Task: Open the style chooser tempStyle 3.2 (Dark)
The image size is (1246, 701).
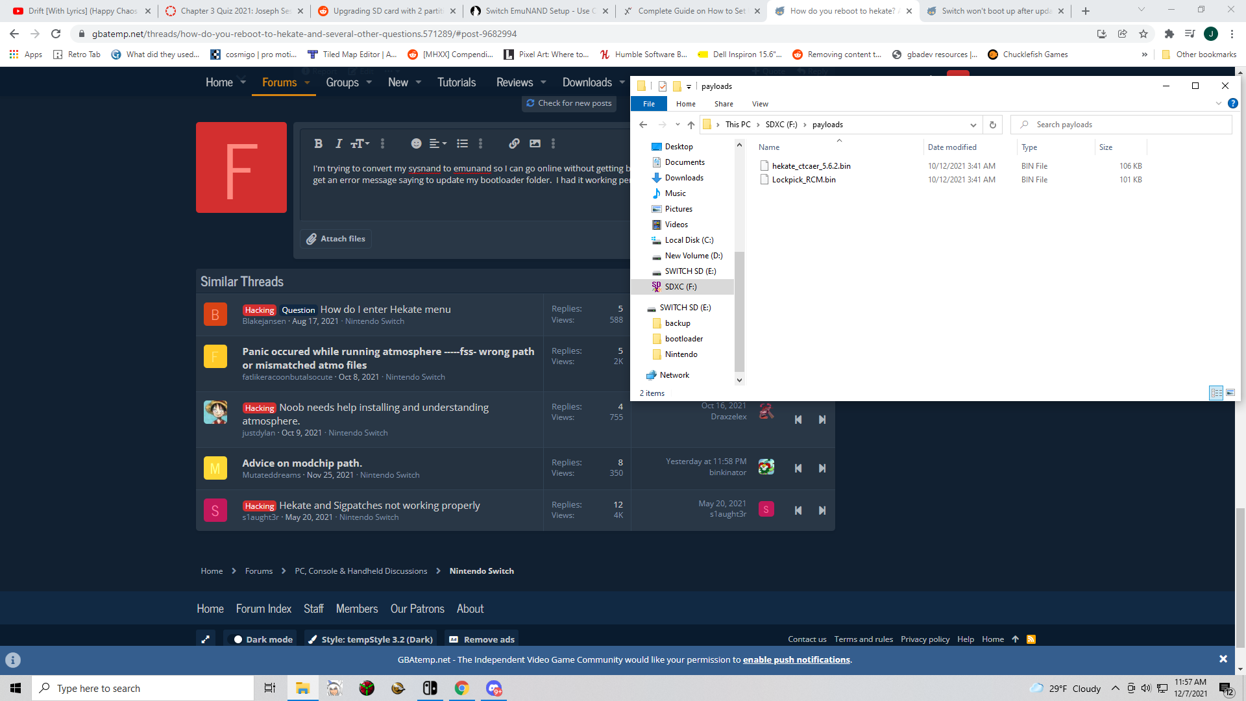Action: point(371,639)
